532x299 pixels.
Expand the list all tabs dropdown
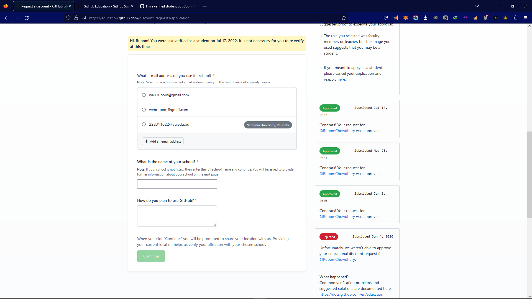click(477, 6)
